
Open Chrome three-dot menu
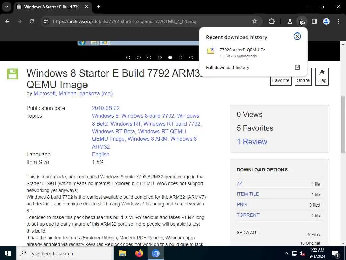tap(339, 21)
